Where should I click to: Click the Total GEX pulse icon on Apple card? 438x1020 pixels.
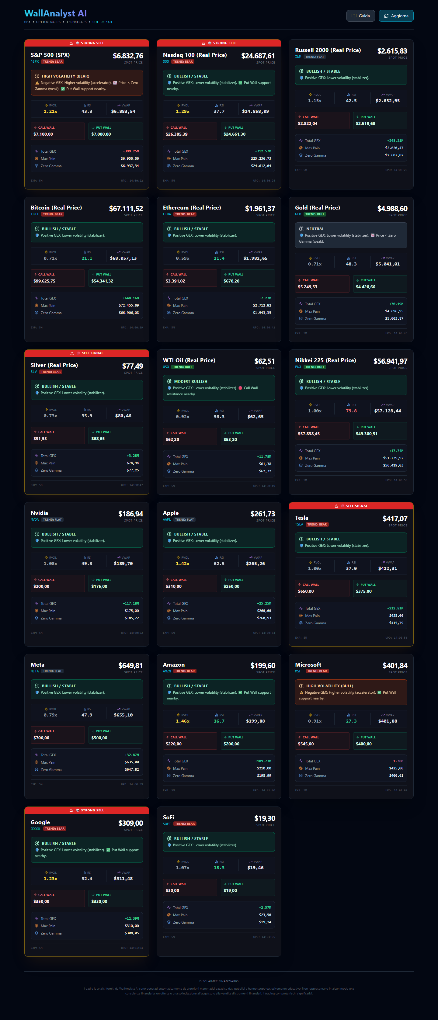pos(169,603)
